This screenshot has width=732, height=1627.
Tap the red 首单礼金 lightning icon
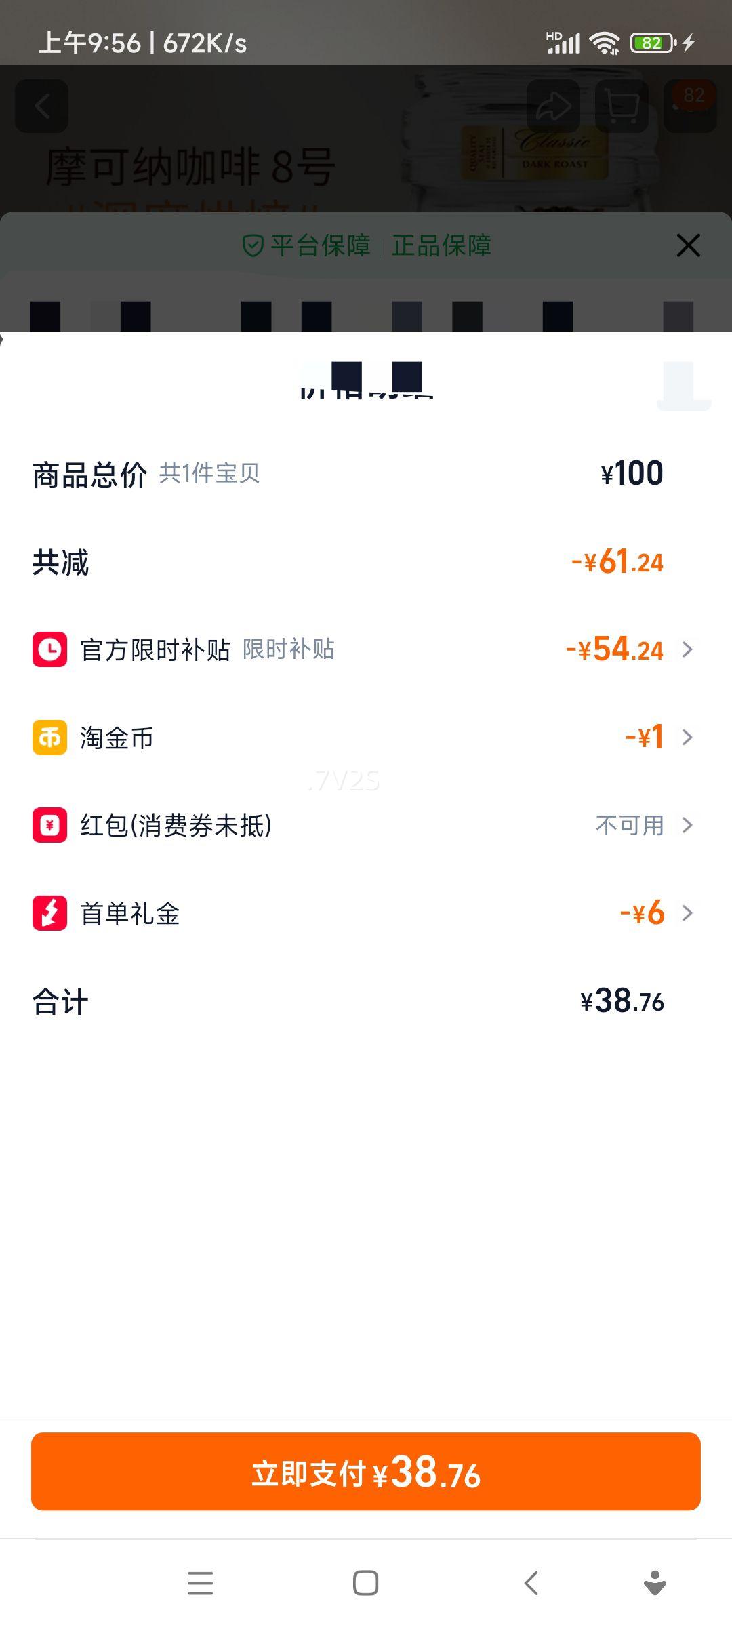tap(49, 912)
